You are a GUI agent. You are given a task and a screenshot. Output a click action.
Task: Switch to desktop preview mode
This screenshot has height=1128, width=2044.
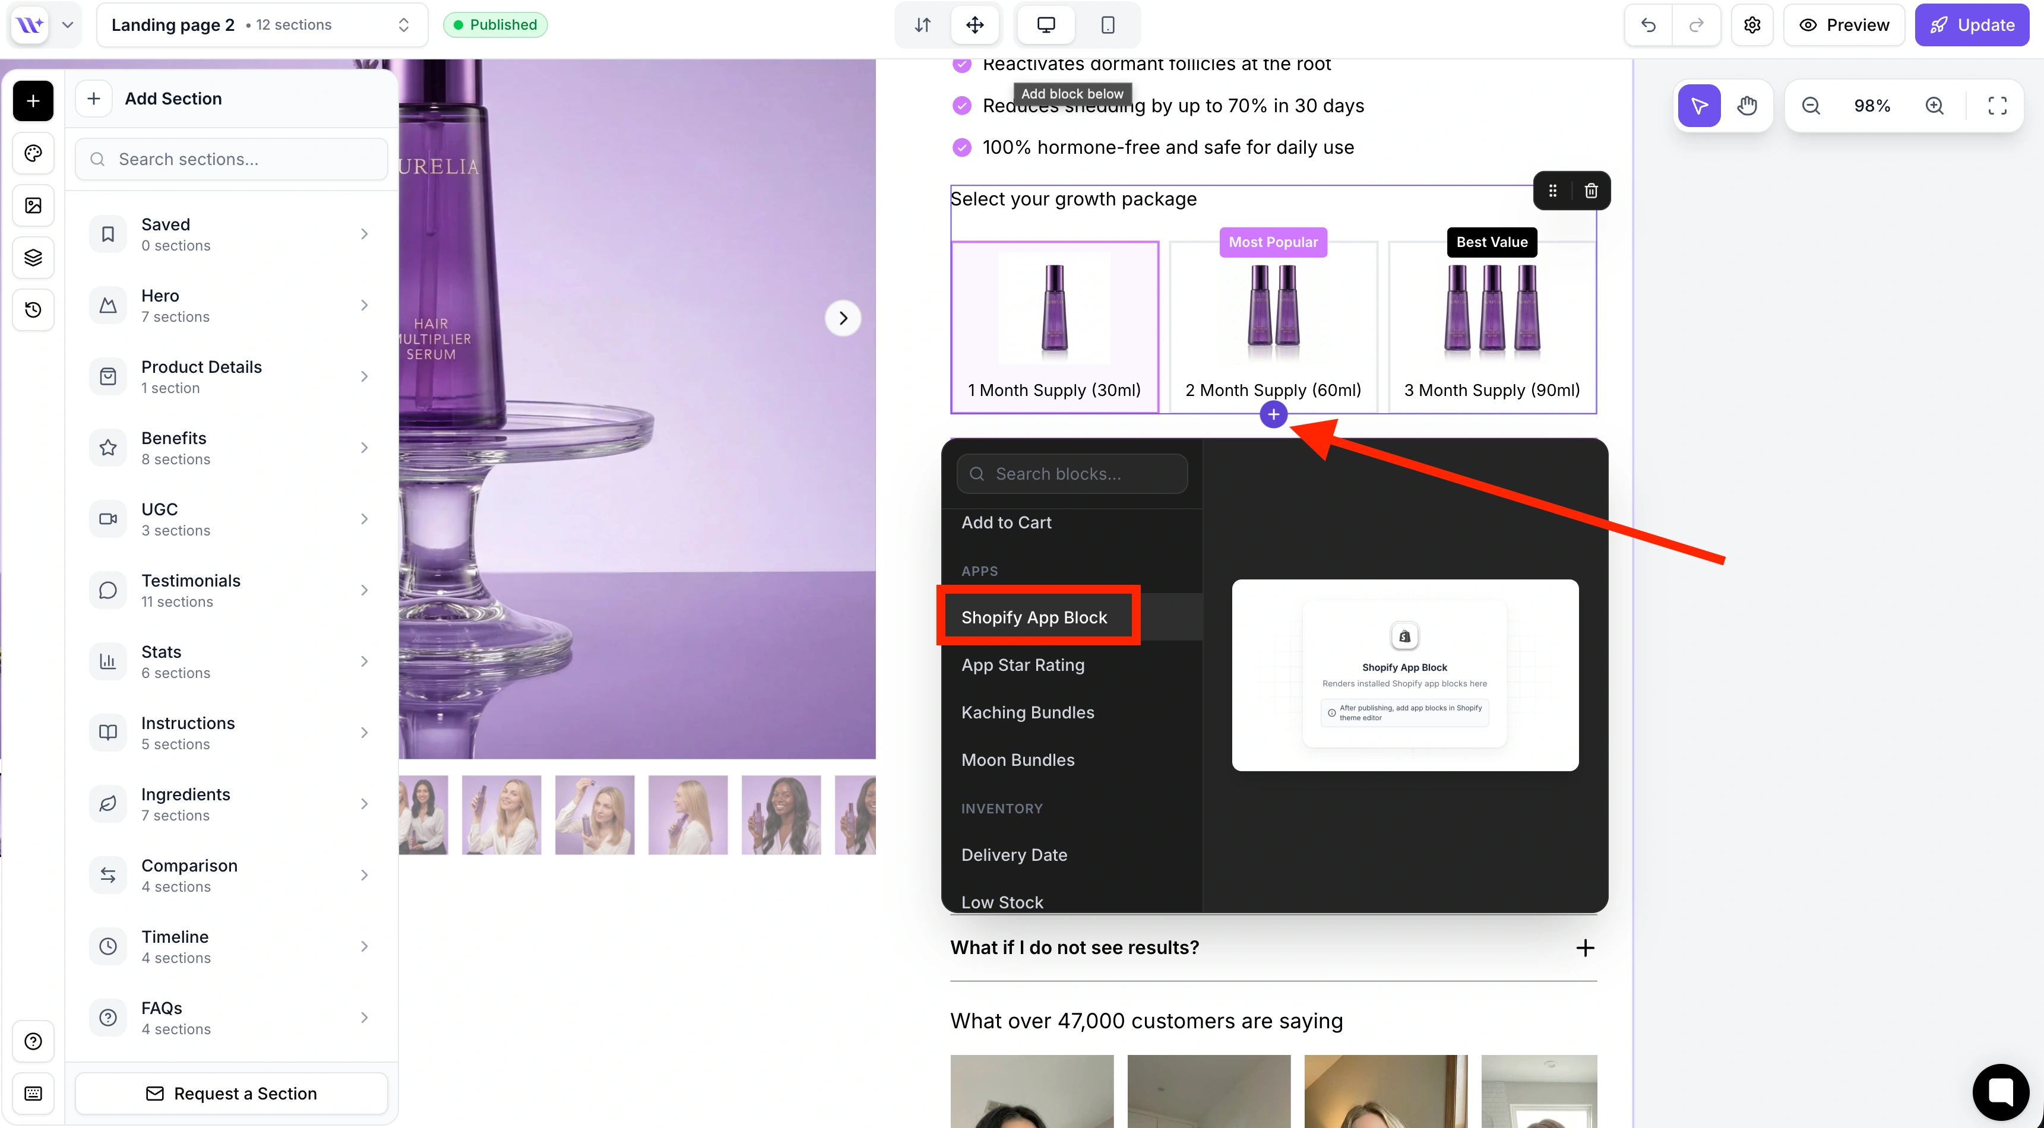point(1045,24)
